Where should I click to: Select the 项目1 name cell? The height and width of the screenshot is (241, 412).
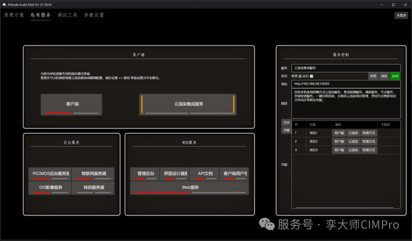tap(319, 133)
